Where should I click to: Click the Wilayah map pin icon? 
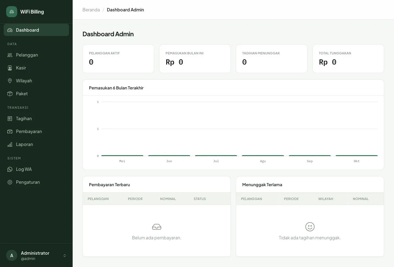(x=10, y=81)
